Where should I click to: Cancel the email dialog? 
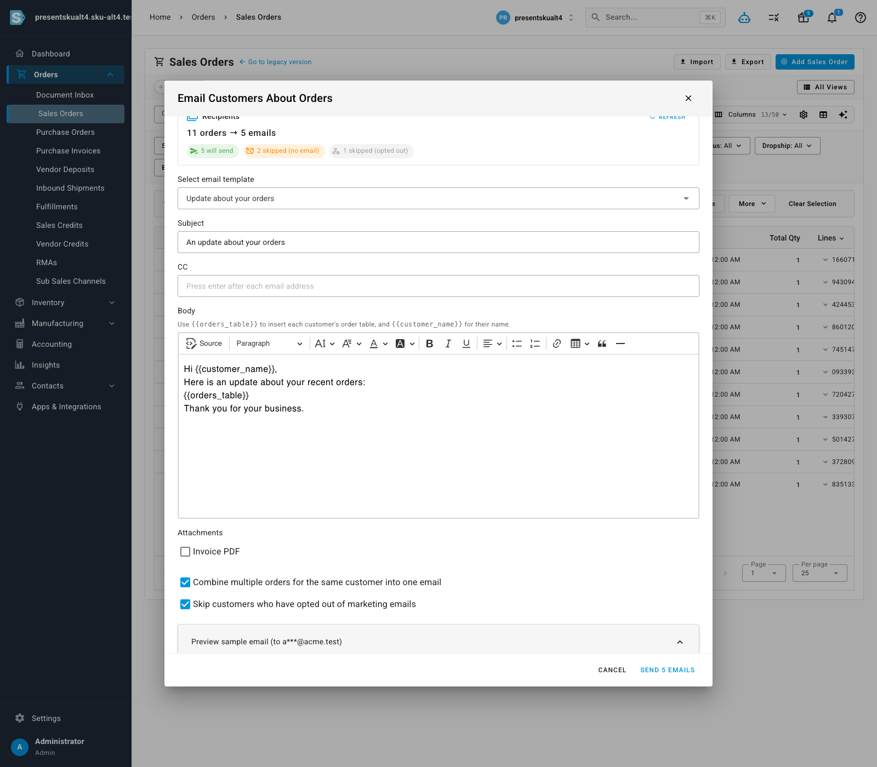pyautogui.click(x=612, y=670)
